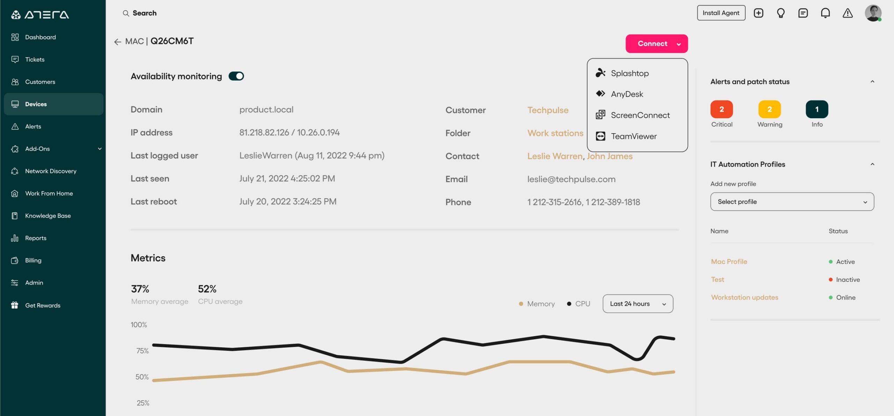Click inside the Search field
The image size is (894, 416).
pyautogui.click(x=145, y=13)
